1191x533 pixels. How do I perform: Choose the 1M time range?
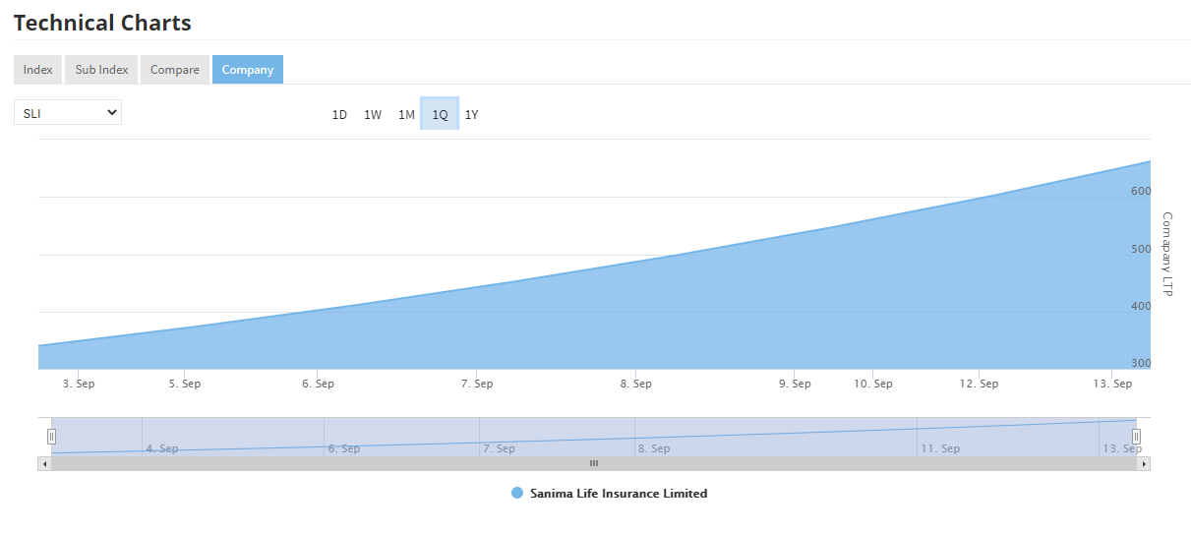coord(406,115)
